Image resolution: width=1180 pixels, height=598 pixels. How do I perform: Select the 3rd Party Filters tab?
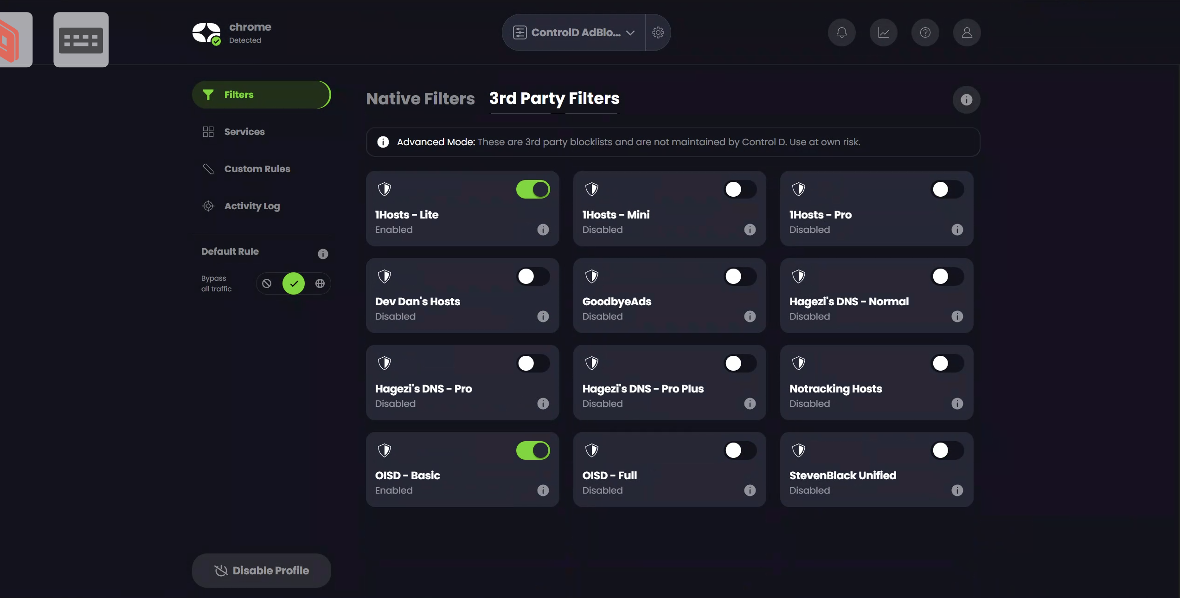[554, 99]
